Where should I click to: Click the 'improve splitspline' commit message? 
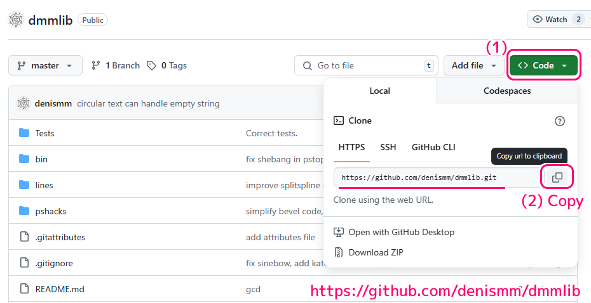[285, 185]
